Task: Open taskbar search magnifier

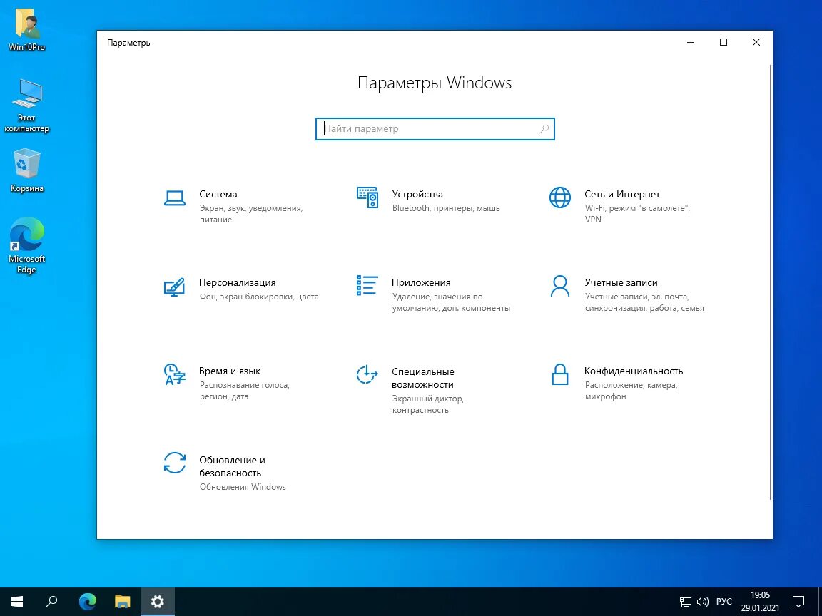Action: 51,601
